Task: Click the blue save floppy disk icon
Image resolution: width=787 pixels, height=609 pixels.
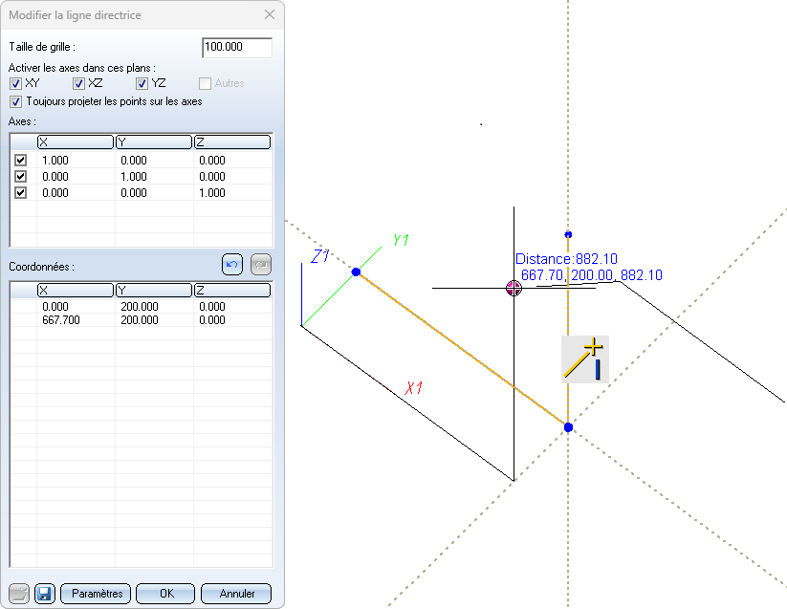Action: (x=45, y=594)
